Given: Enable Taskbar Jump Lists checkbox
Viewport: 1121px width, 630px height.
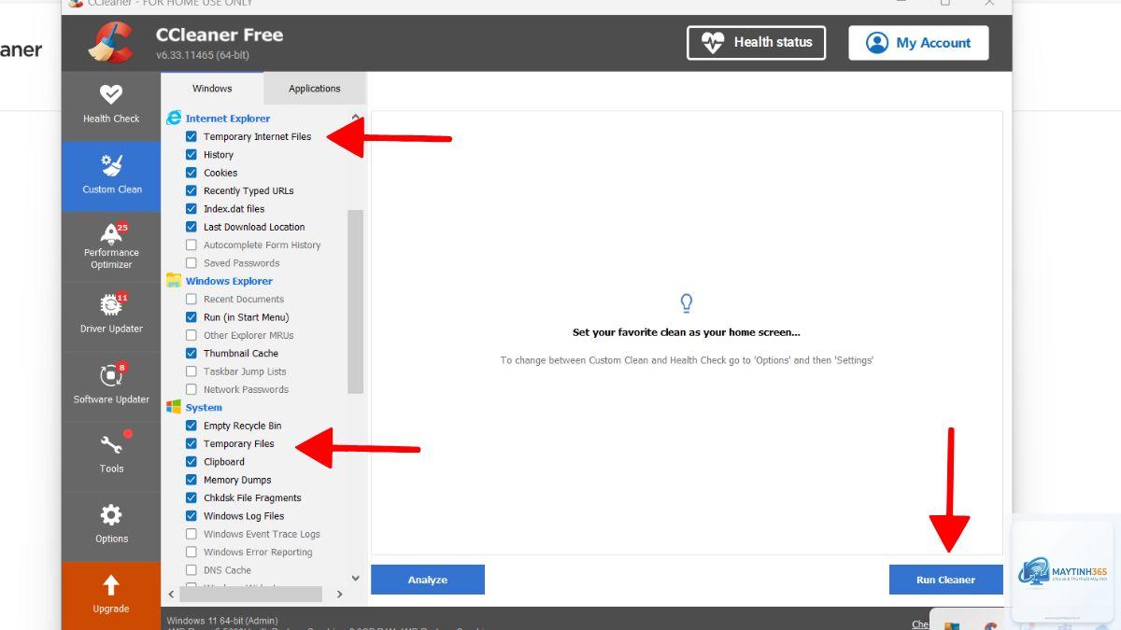Looking at the screenshot, I should pos(192,371).
